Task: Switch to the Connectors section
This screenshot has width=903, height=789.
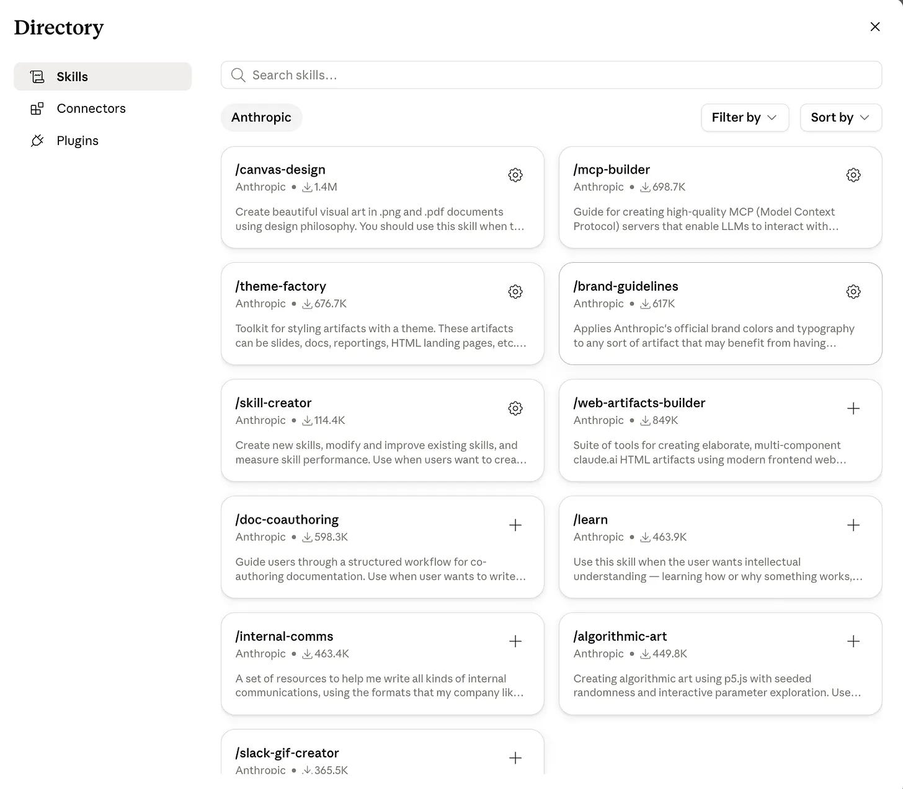Action: point(103,108)
